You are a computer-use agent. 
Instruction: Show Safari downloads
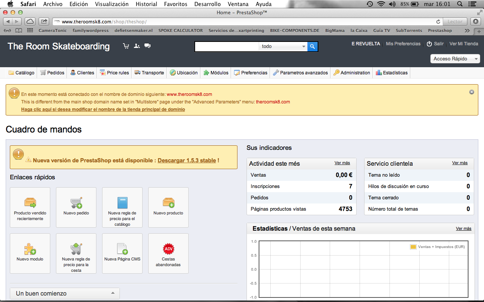(475, 22)
